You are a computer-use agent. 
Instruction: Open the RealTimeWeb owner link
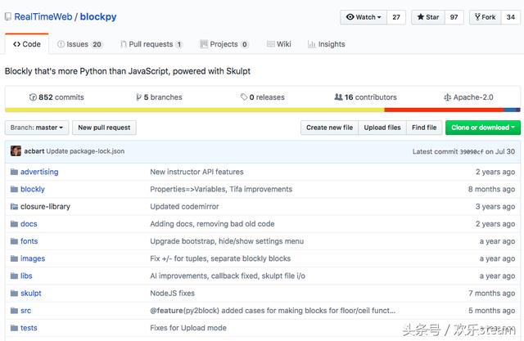[x=43, y=16]
